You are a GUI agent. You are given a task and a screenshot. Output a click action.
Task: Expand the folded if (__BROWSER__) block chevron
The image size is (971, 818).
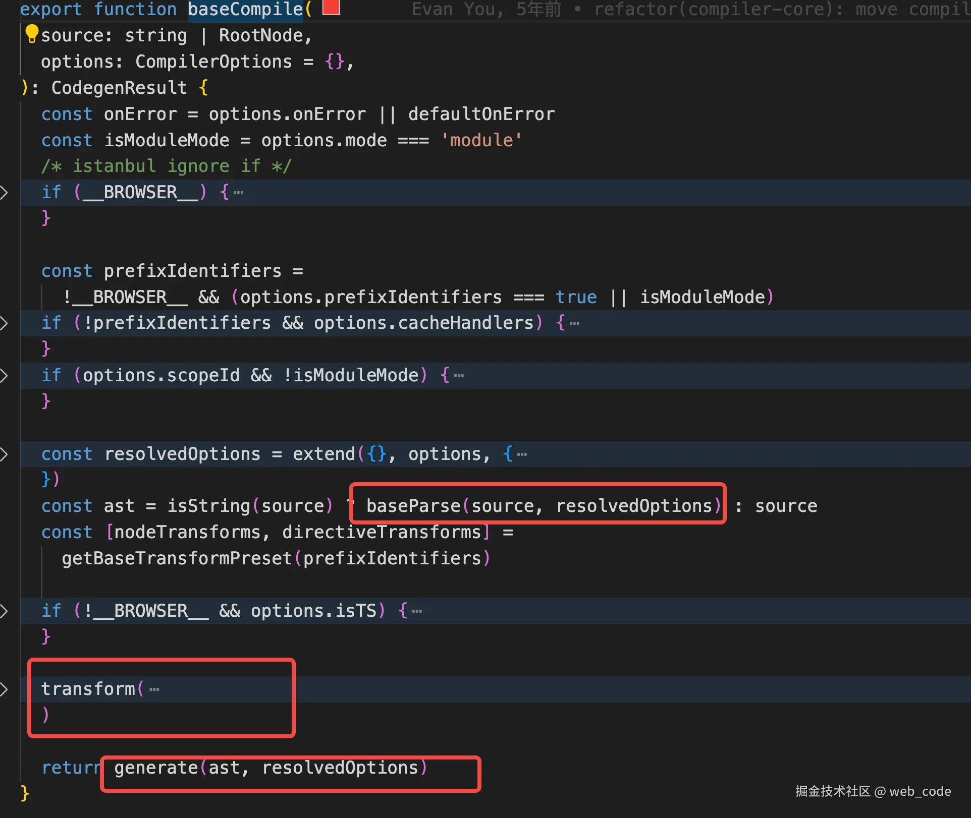4,192
